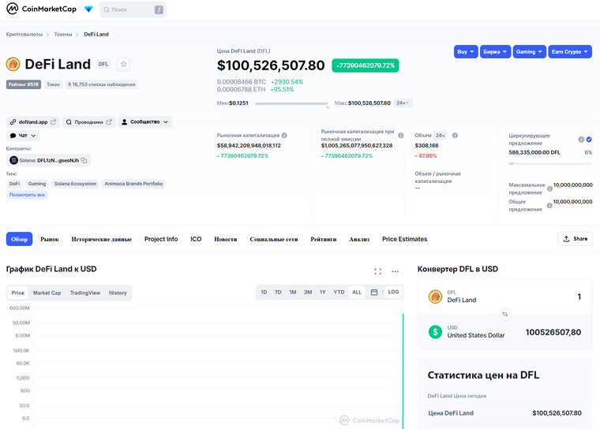Select the Solana Ecosystem tag
Viewport: 600px width, 429px height.
[x=75, y=184]
